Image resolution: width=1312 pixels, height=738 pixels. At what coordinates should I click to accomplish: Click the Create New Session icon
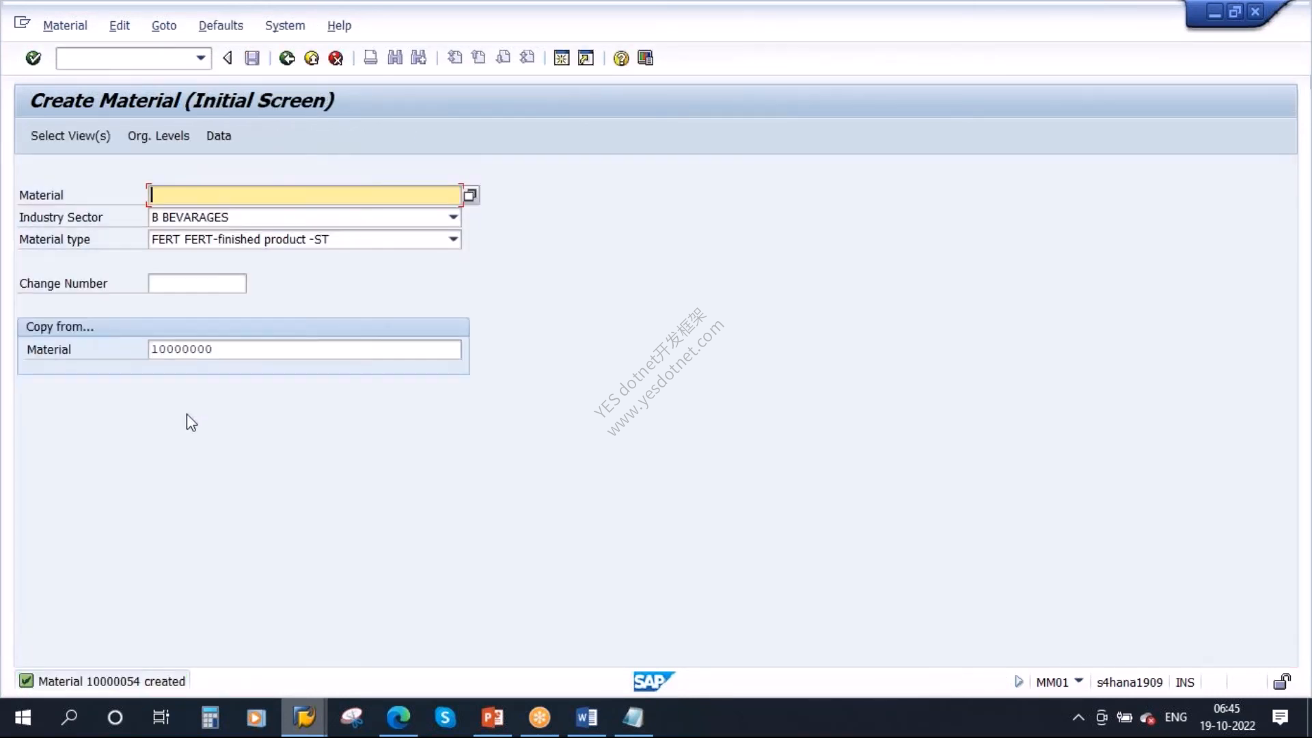[x=562, y=58]
